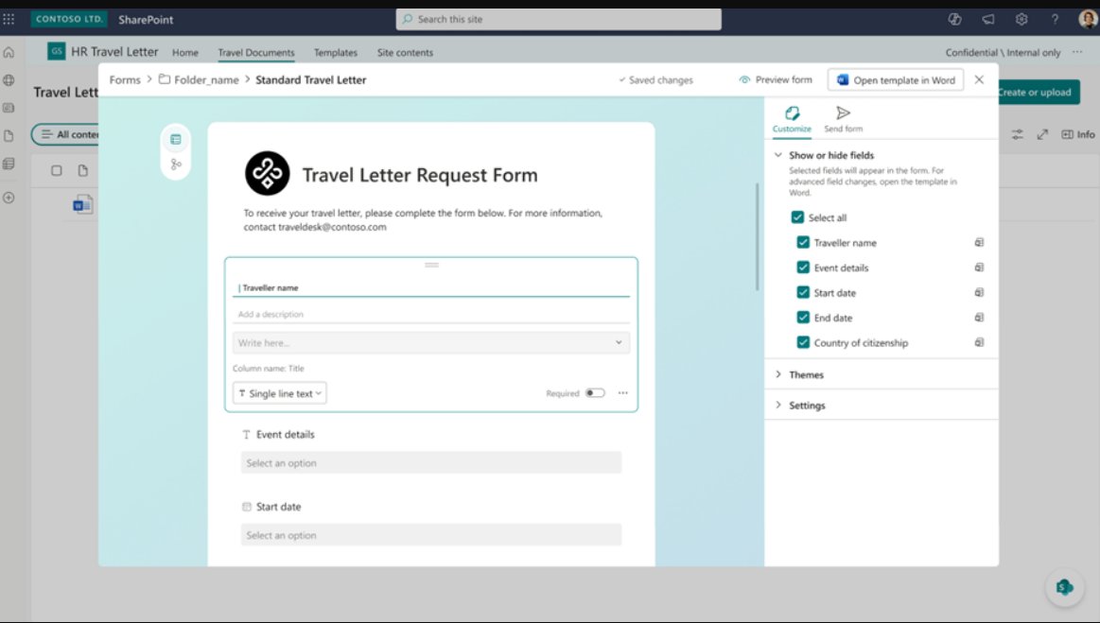Uncheck the Select all fields checkbox

point(798,216)
